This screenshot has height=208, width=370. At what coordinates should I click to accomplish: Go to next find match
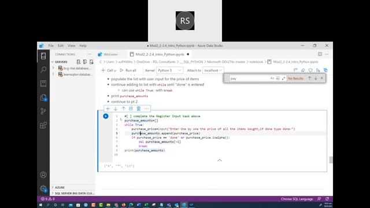click(x=316, y=79)
